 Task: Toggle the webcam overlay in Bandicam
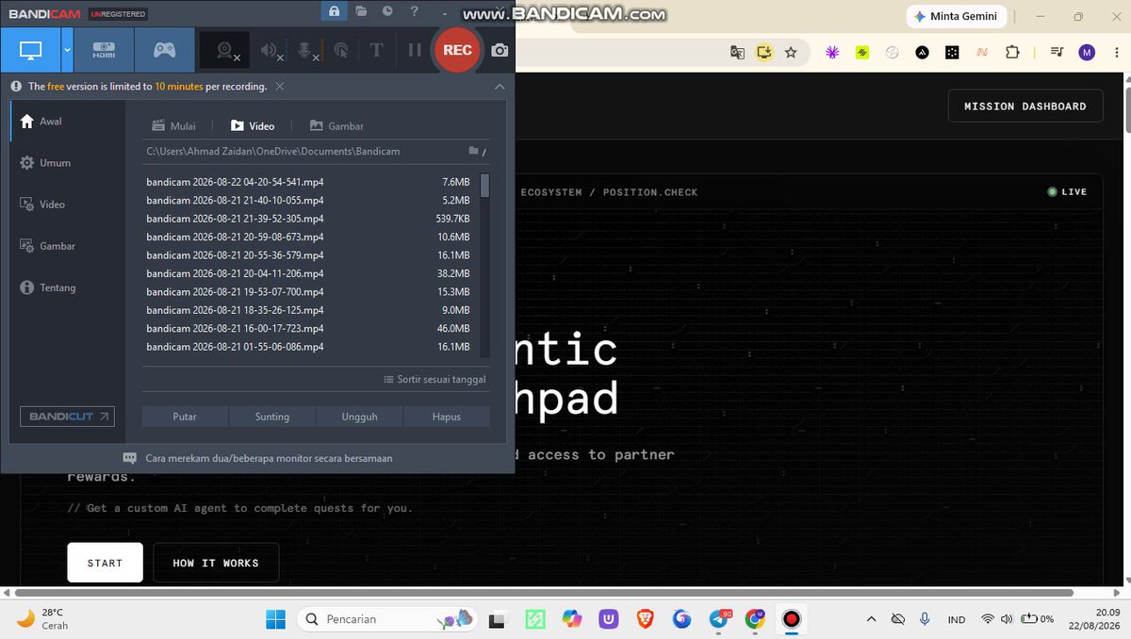point(226,51)
